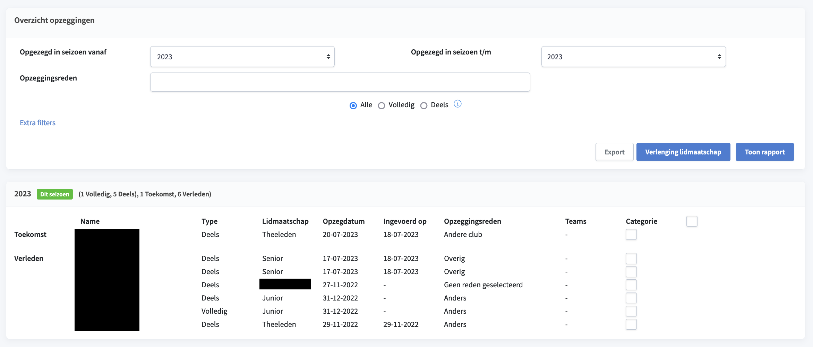Open the 'Opgezegd in seizoen vanaf' dropdown
Screen dimensions: 813x347
[x=242, y=57]
